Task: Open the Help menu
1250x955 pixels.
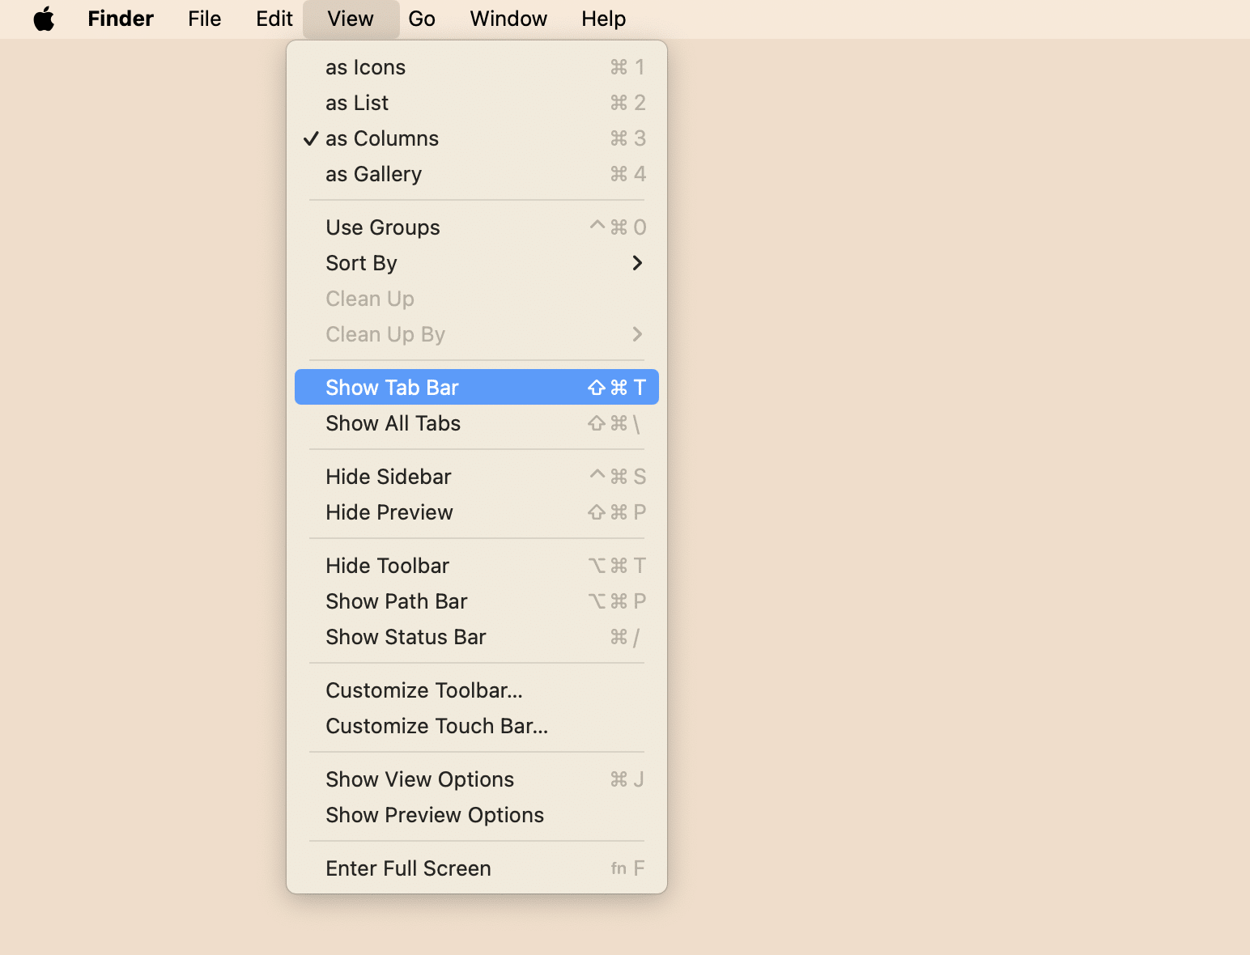Action: [602, 19]
